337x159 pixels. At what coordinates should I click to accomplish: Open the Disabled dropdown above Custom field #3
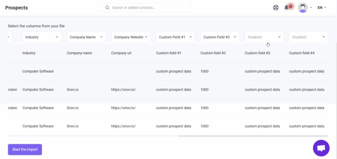point(264,37)
